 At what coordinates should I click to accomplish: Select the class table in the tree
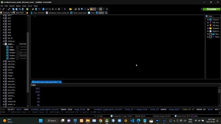(11, 47)
